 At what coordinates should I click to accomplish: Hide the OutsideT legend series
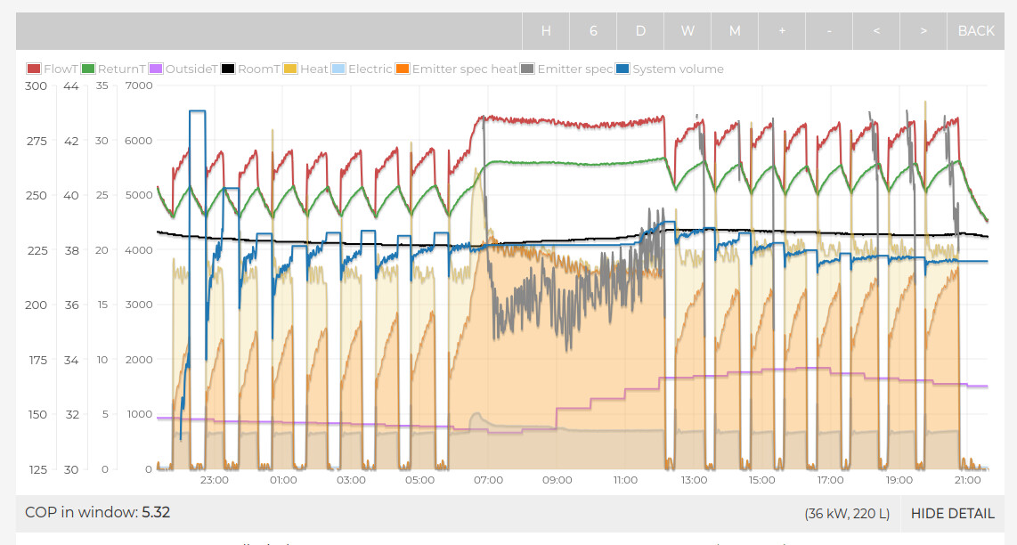[191, 69]
